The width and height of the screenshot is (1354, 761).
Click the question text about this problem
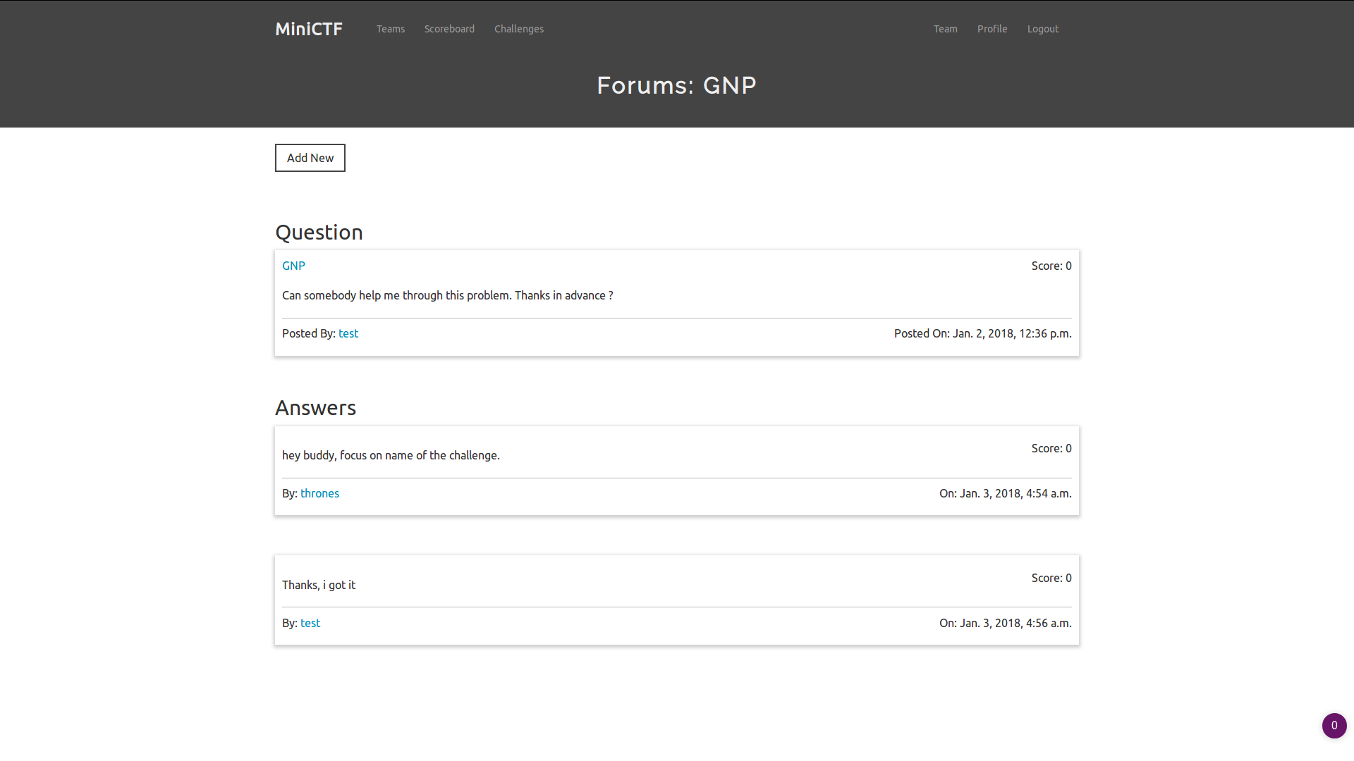click(447, 295)
